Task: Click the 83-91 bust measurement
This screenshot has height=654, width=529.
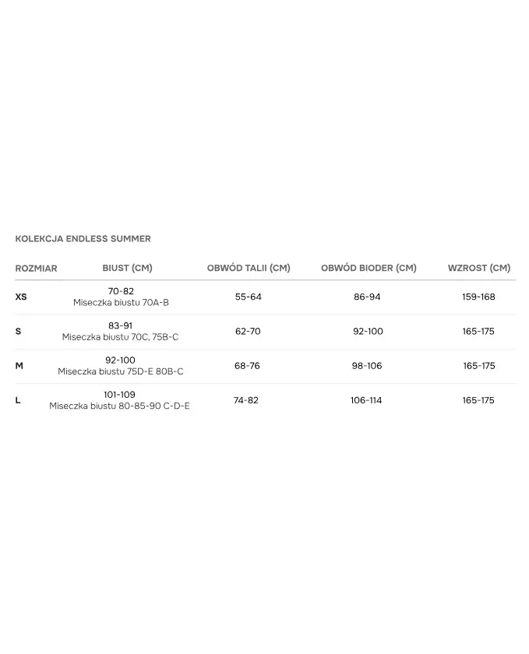Action: coord(121,325)
